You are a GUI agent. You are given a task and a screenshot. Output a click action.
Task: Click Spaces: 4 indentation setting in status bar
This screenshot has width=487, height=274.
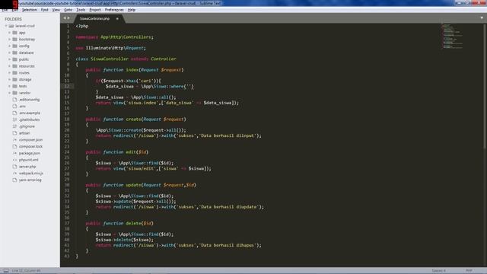(x=438, y=271)
